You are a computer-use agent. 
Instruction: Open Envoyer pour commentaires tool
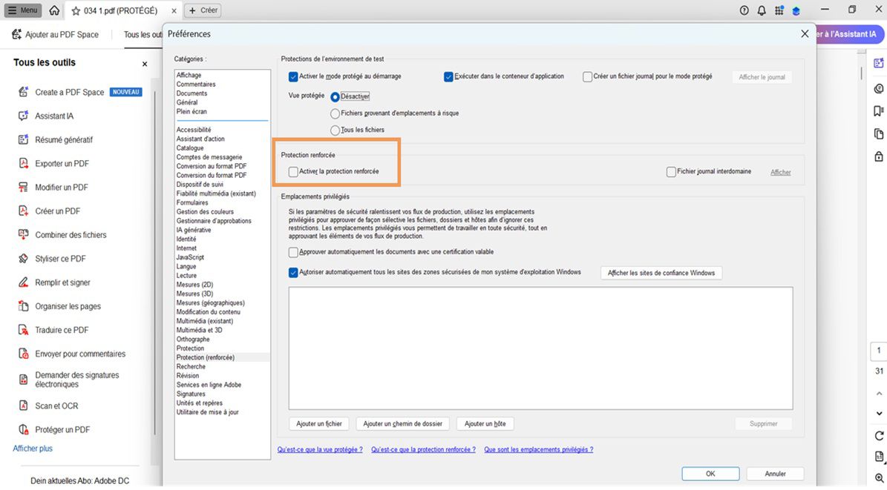[x=71, y=354]
